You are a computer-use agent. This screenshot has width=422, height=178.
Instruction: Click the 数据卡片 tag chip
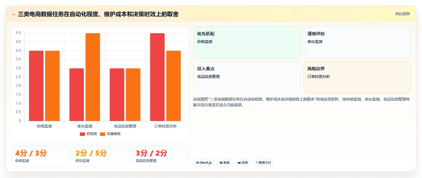click(264, 163)
